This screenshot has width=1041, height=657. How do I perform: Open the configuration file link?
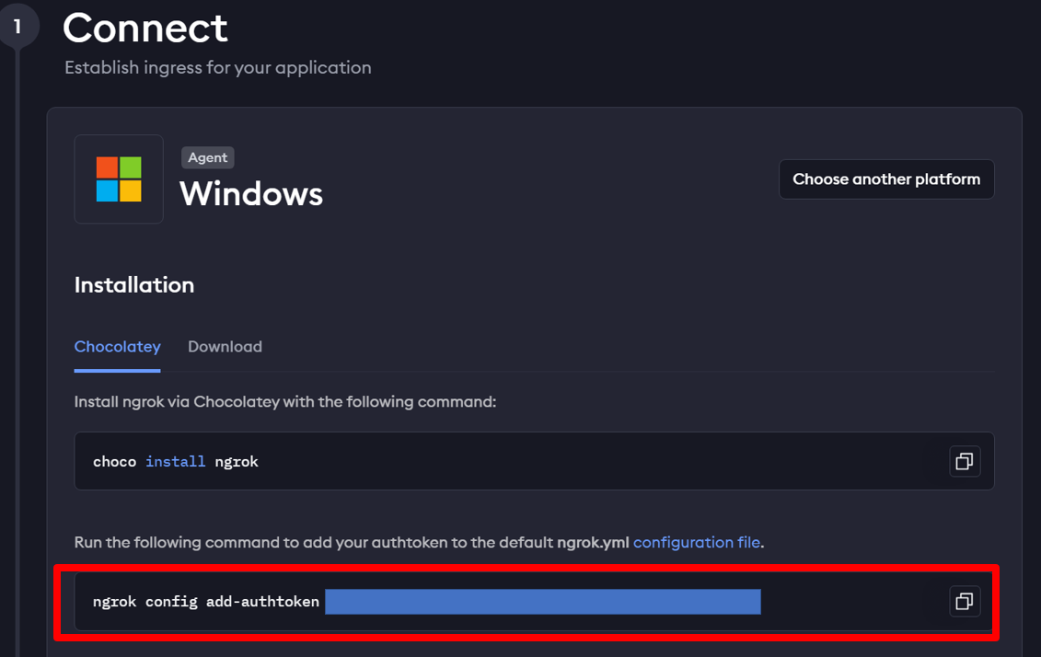tap(697, 542)
